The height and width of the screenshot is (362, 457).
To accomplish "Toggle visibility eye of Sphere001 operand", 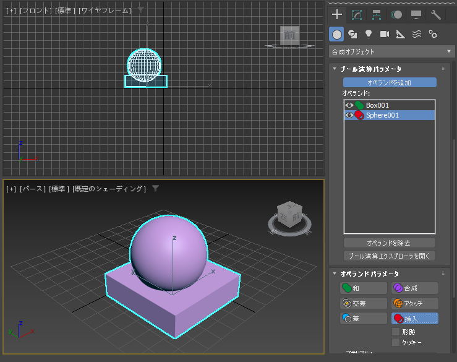I will coord(349,115).
